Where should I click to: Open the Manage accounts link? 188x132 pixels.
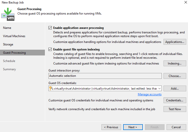pos(150,94)
